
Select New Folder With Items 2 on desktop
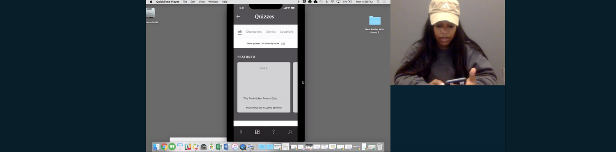[x=375, y=25]
